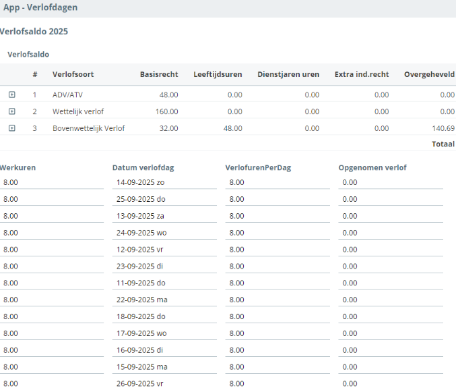Click the Leeftijdsuren column header
The width and height of the screenshot is (456, 388).
[218, 74]
